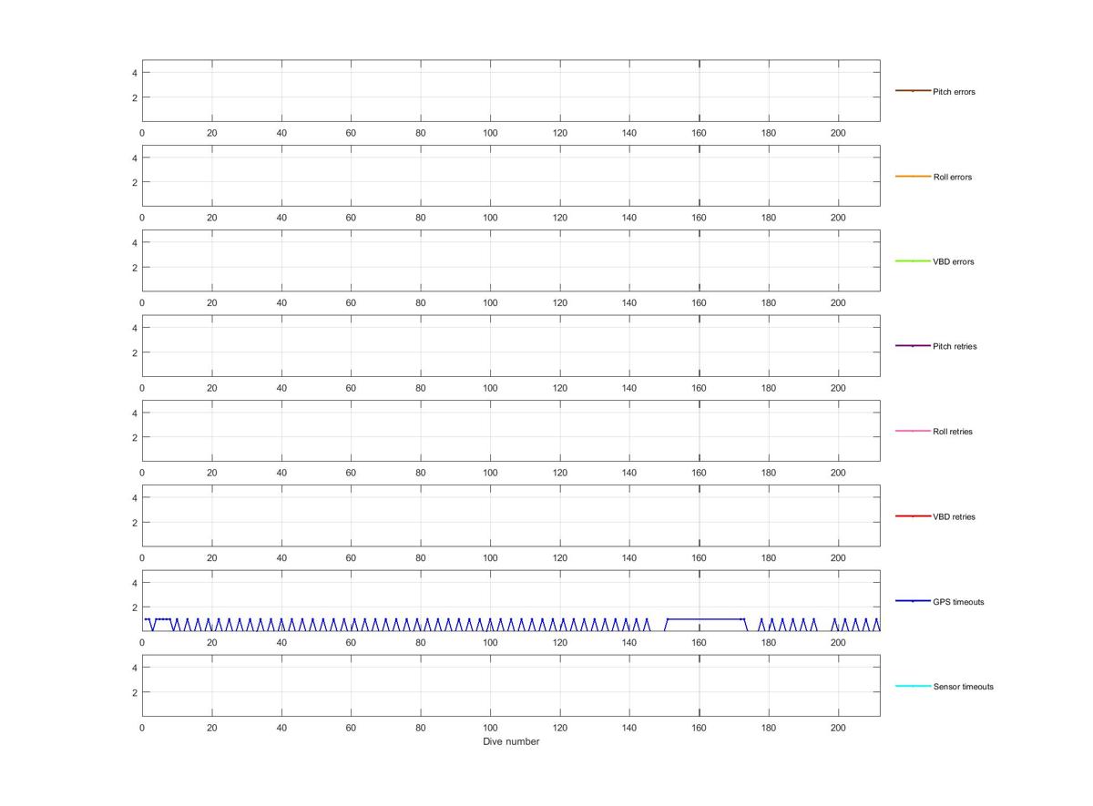Click the green VBD errors legend line
The image size is (1093, 806).
point(913,261)
